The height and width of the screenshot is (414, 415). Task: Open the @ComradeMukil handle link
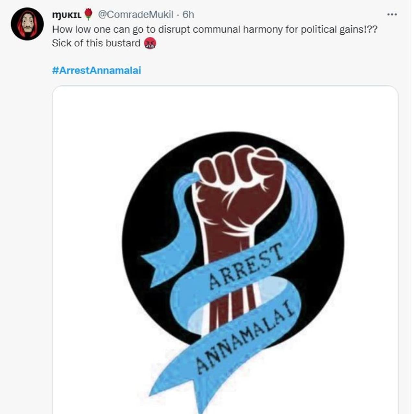click(x=136, y=15)
